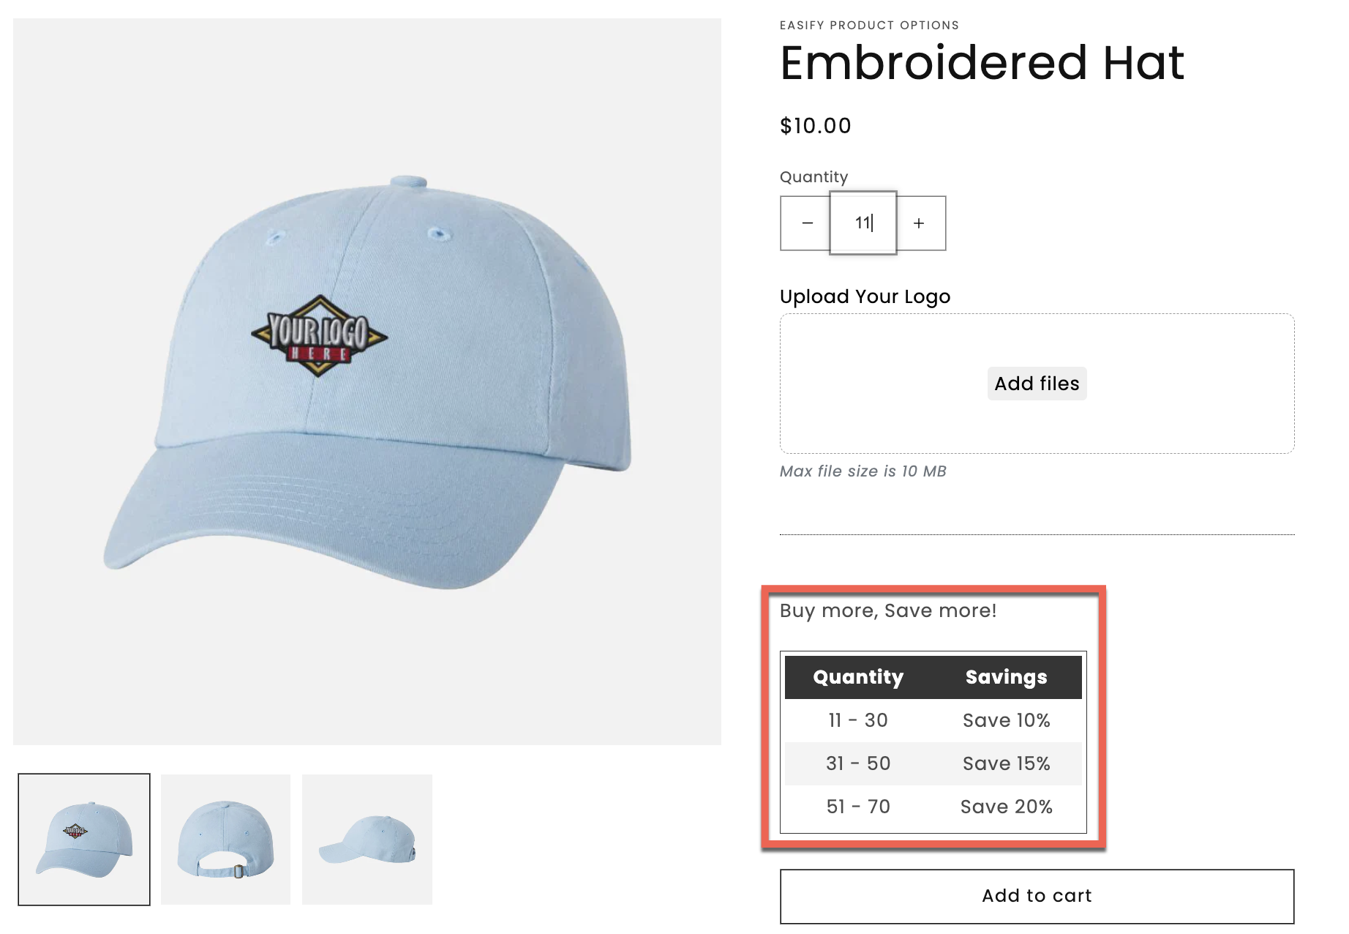This screenshot has width=1349, height=934.
Task: Add the hat to cart
Action: [x=1037, y=896]
